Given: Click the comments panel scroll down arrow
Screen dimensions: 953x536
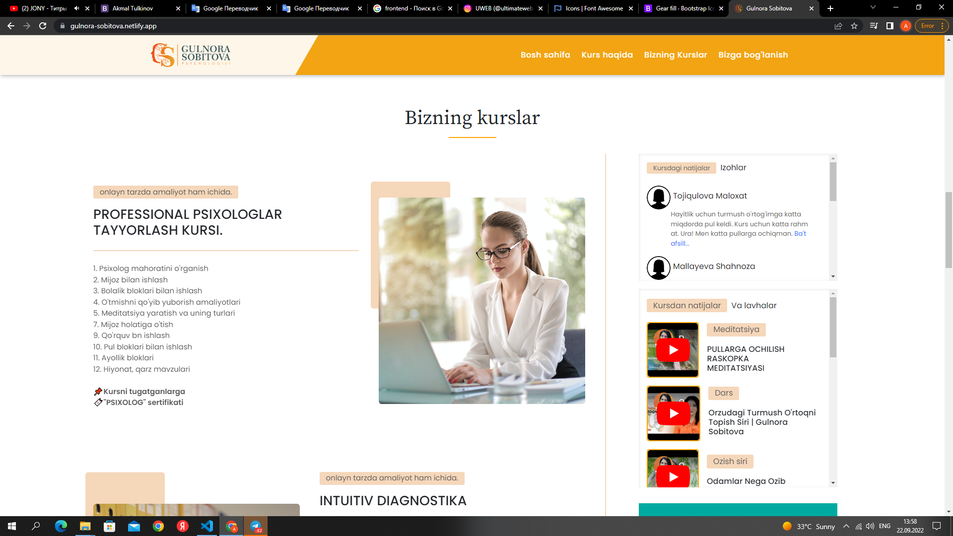Looking at the screenshot, I should tap(833, 276).
